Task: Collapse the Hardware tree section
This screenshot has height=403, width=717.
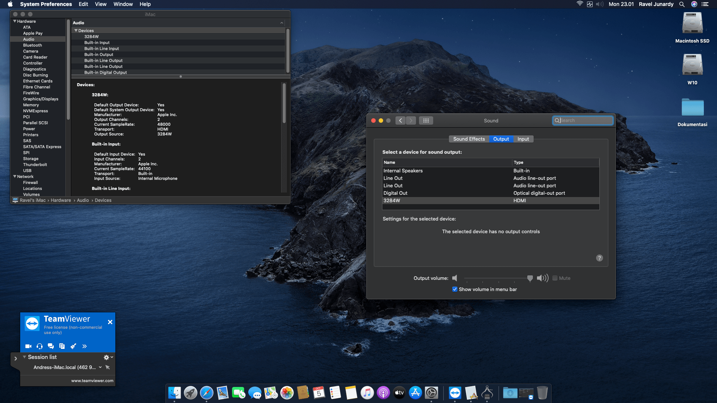Action: point(15,21)
